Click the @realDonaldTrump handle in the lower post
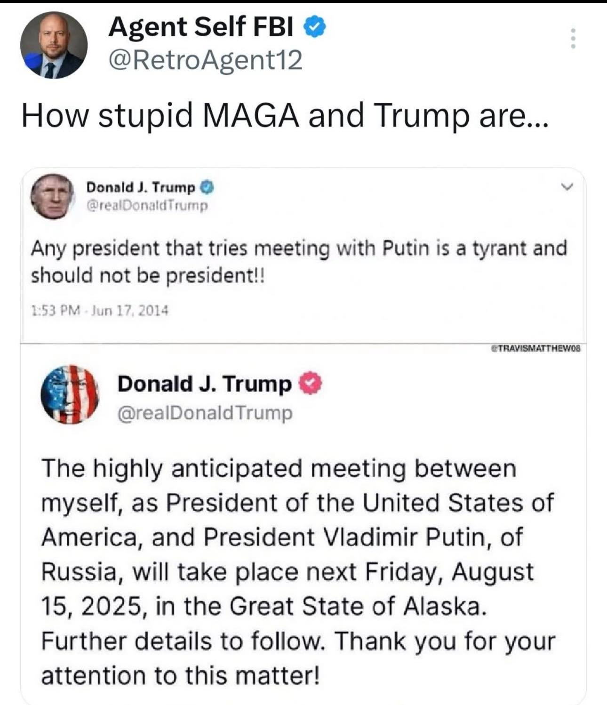 pos(205,413)
